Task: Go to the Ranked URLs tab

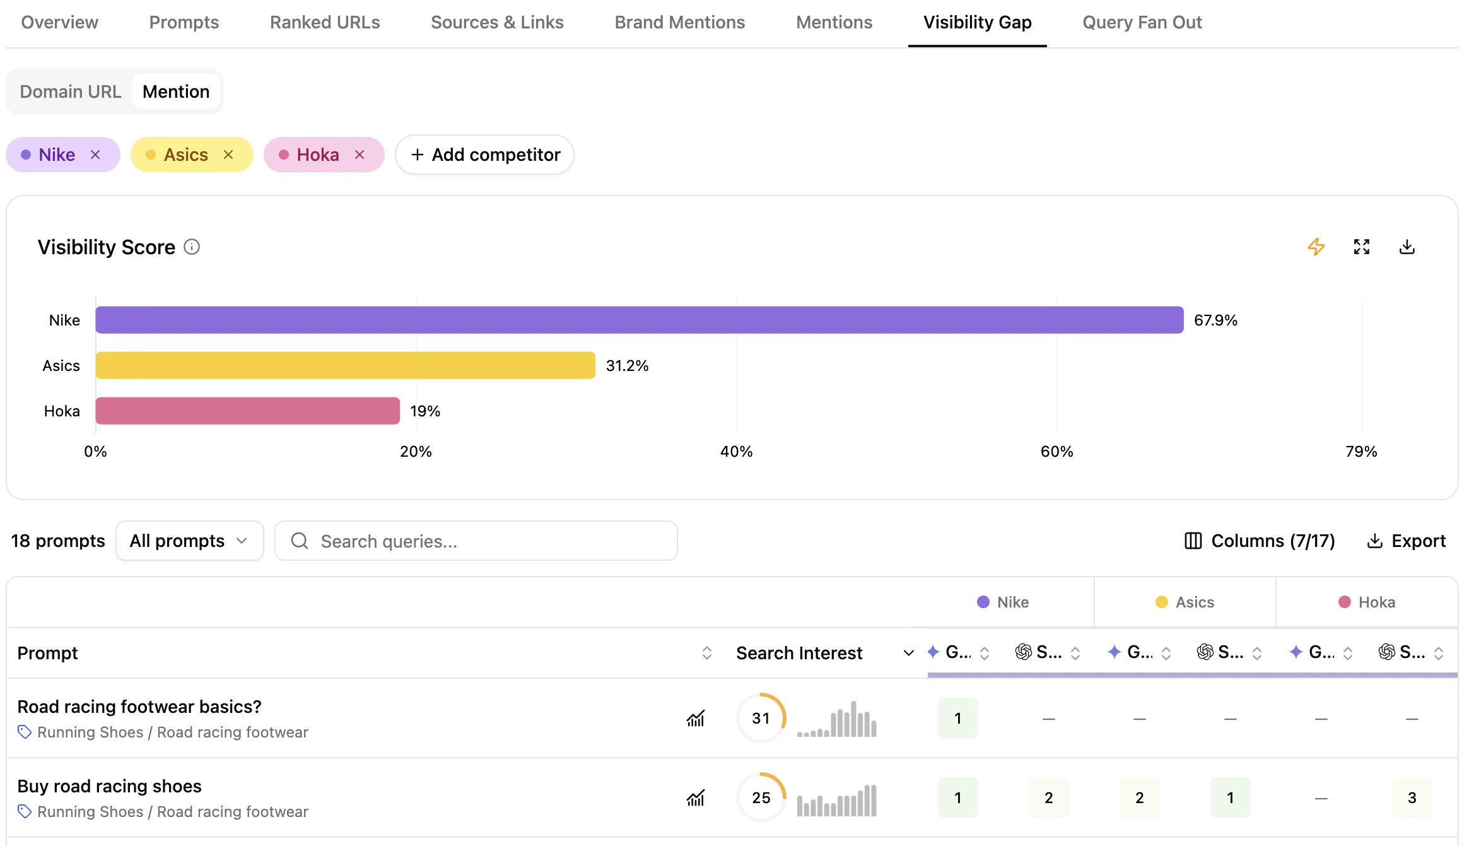Action: (325, 23)
